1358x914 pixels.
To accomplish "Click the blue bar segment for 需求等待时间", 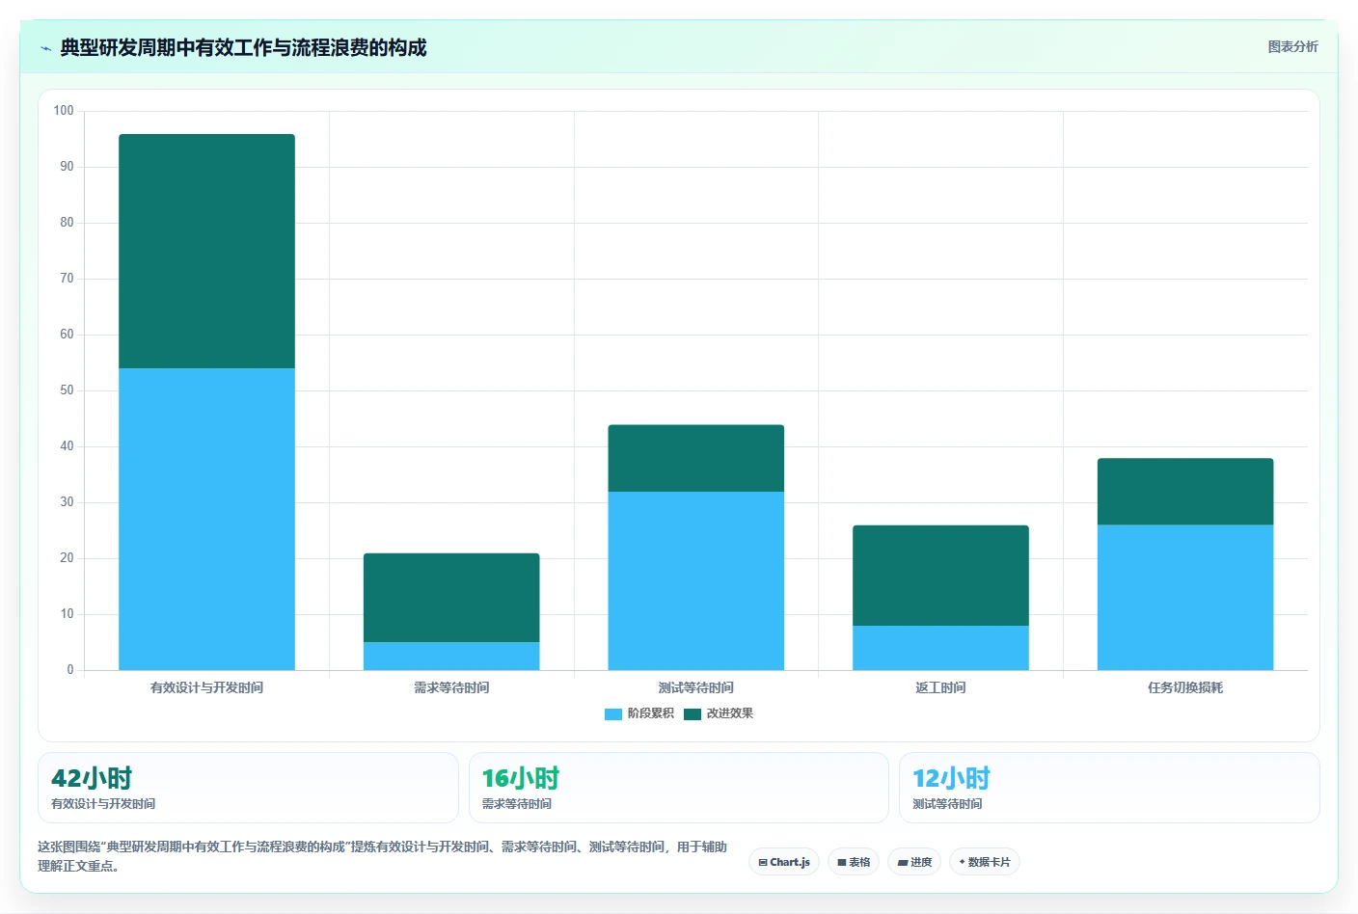I will [x=451, y=656].
